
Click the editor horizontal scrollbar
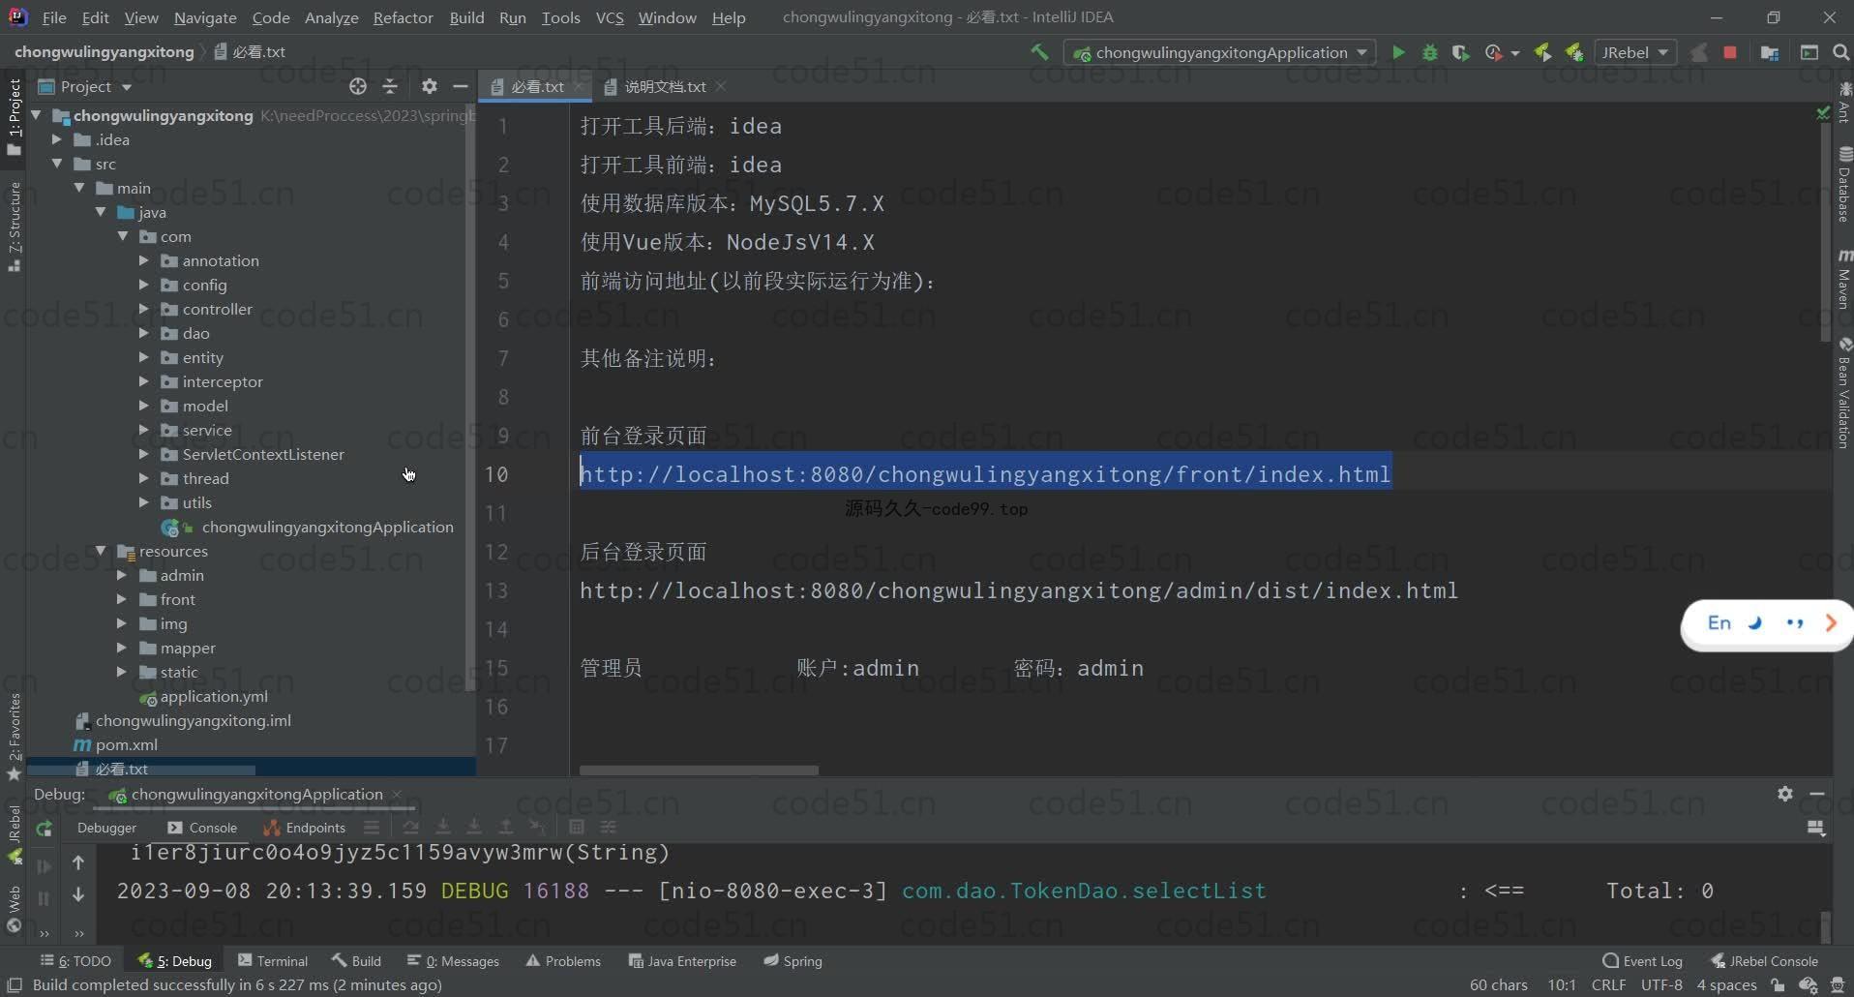699,770
